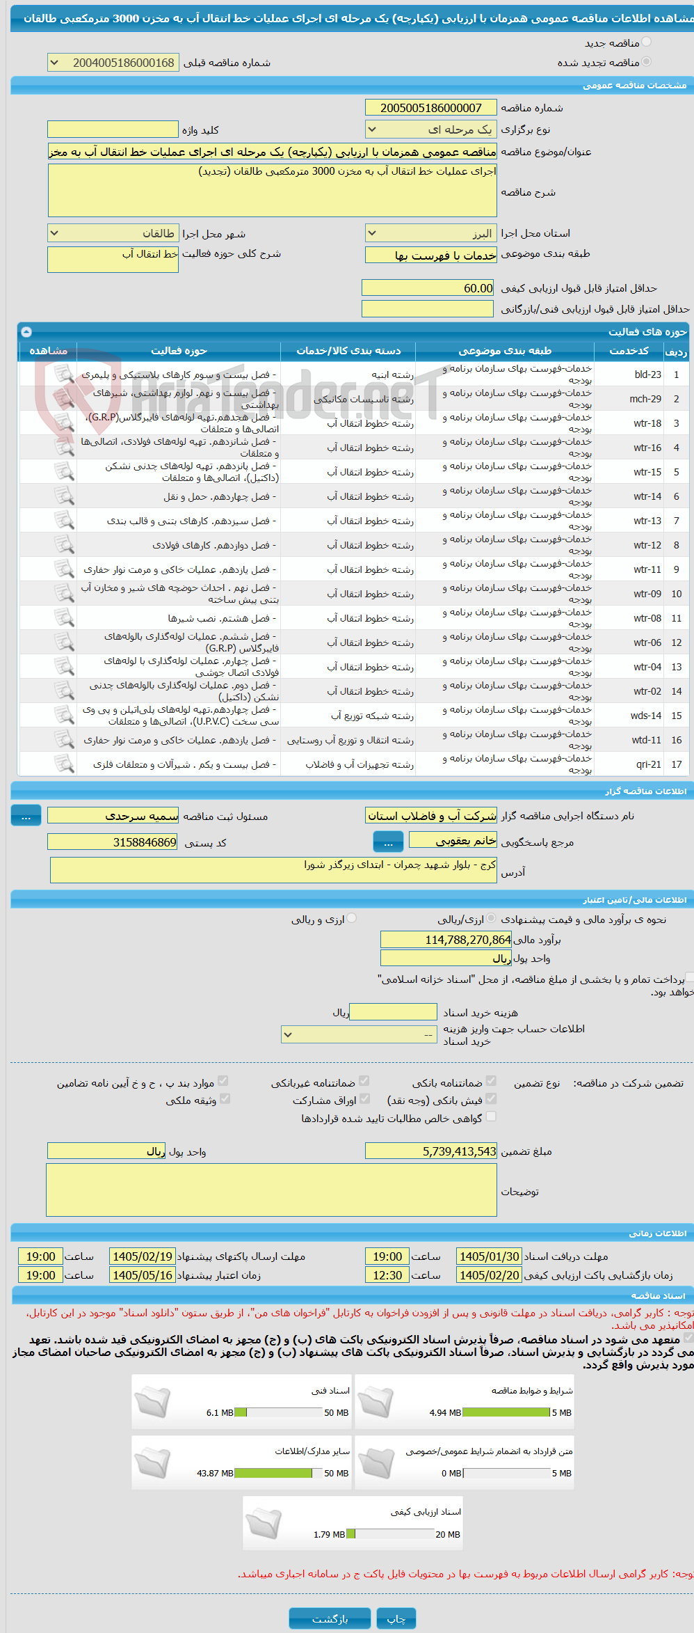Click the چاپ button
The width and height of the screenshot is (694, 1633).
click(396, 1618)
